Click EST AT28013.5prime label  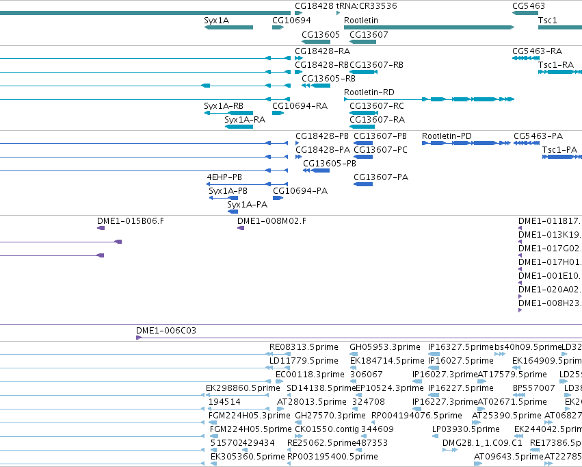311,402
